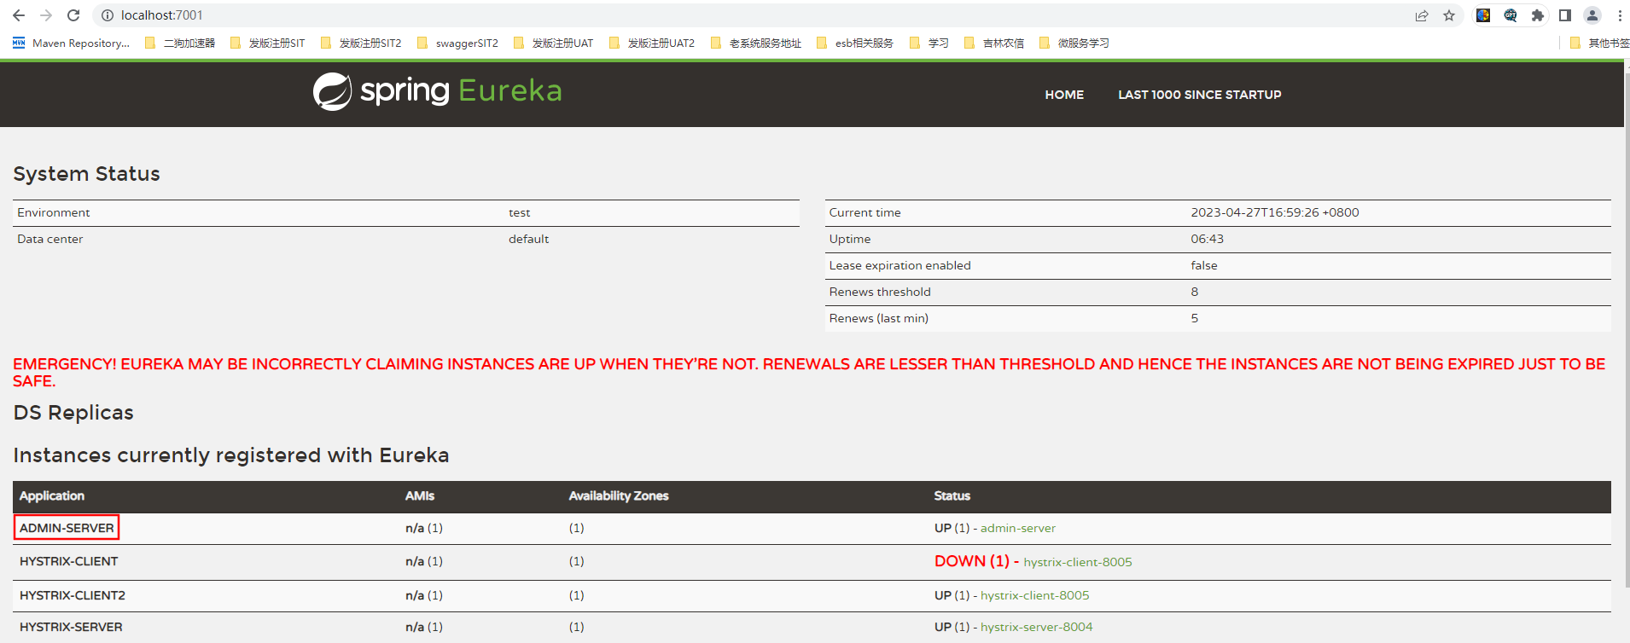
Task: Open the 其他书签 bookmarks folder
Action: (1599, 43)
